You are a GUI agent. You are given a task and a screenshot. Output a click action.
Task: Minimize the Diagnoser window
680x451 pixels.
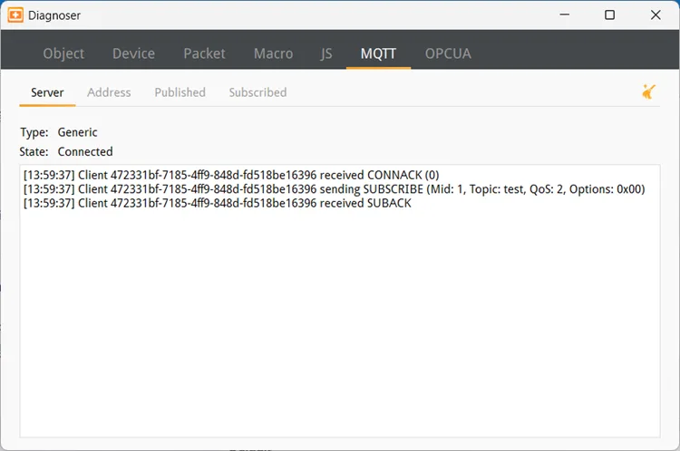(x=564, y=14)
